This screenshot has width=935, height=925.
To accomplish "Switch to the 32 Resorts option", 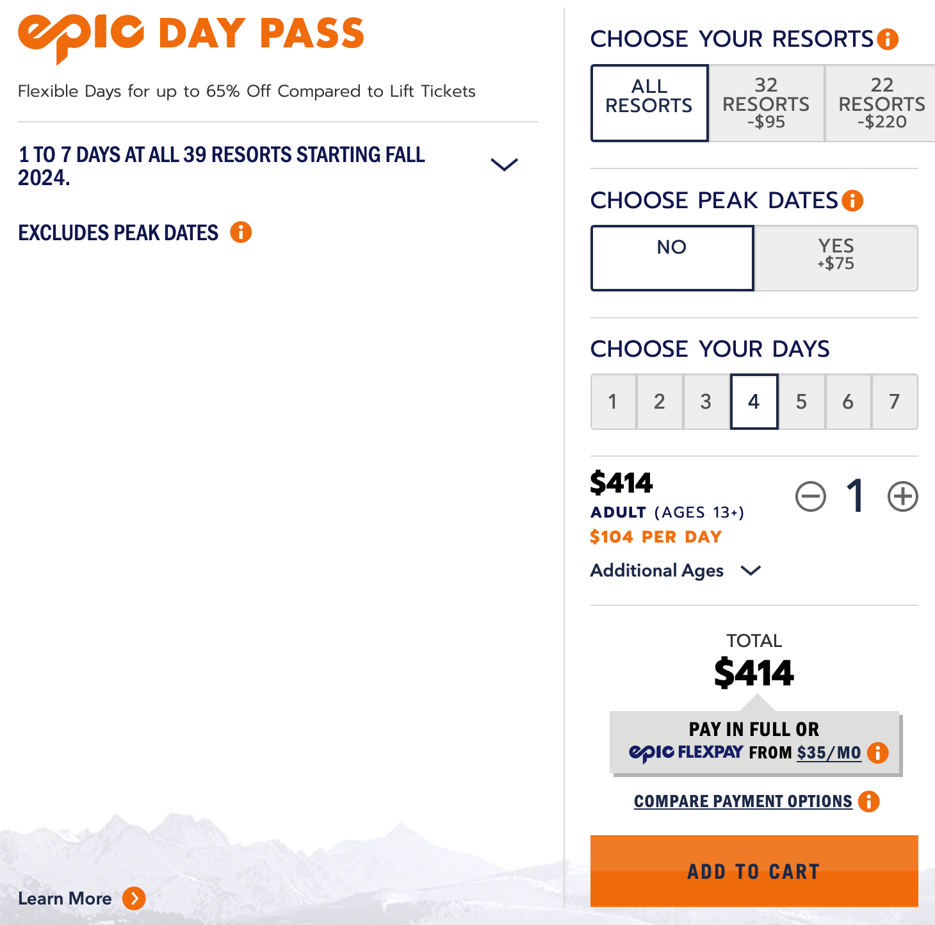I will coord(766,102).
